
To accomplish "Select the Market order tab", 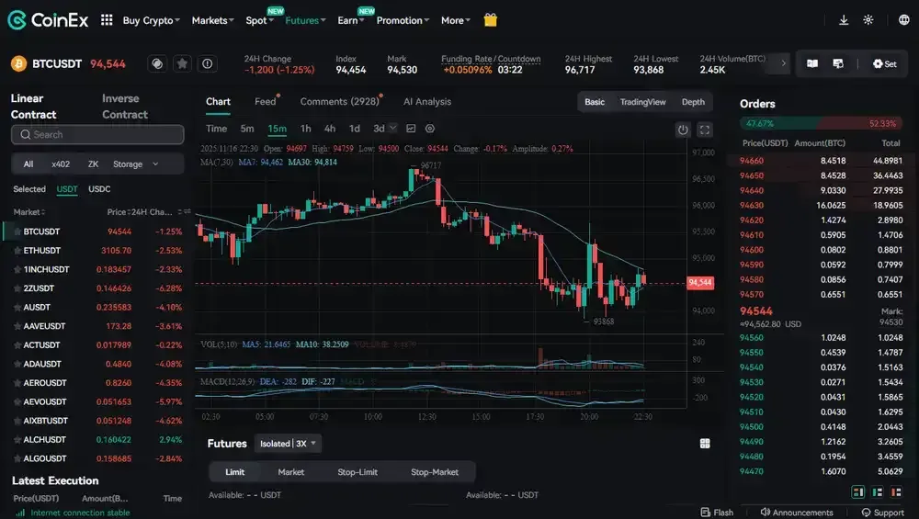I will point(290,472).
